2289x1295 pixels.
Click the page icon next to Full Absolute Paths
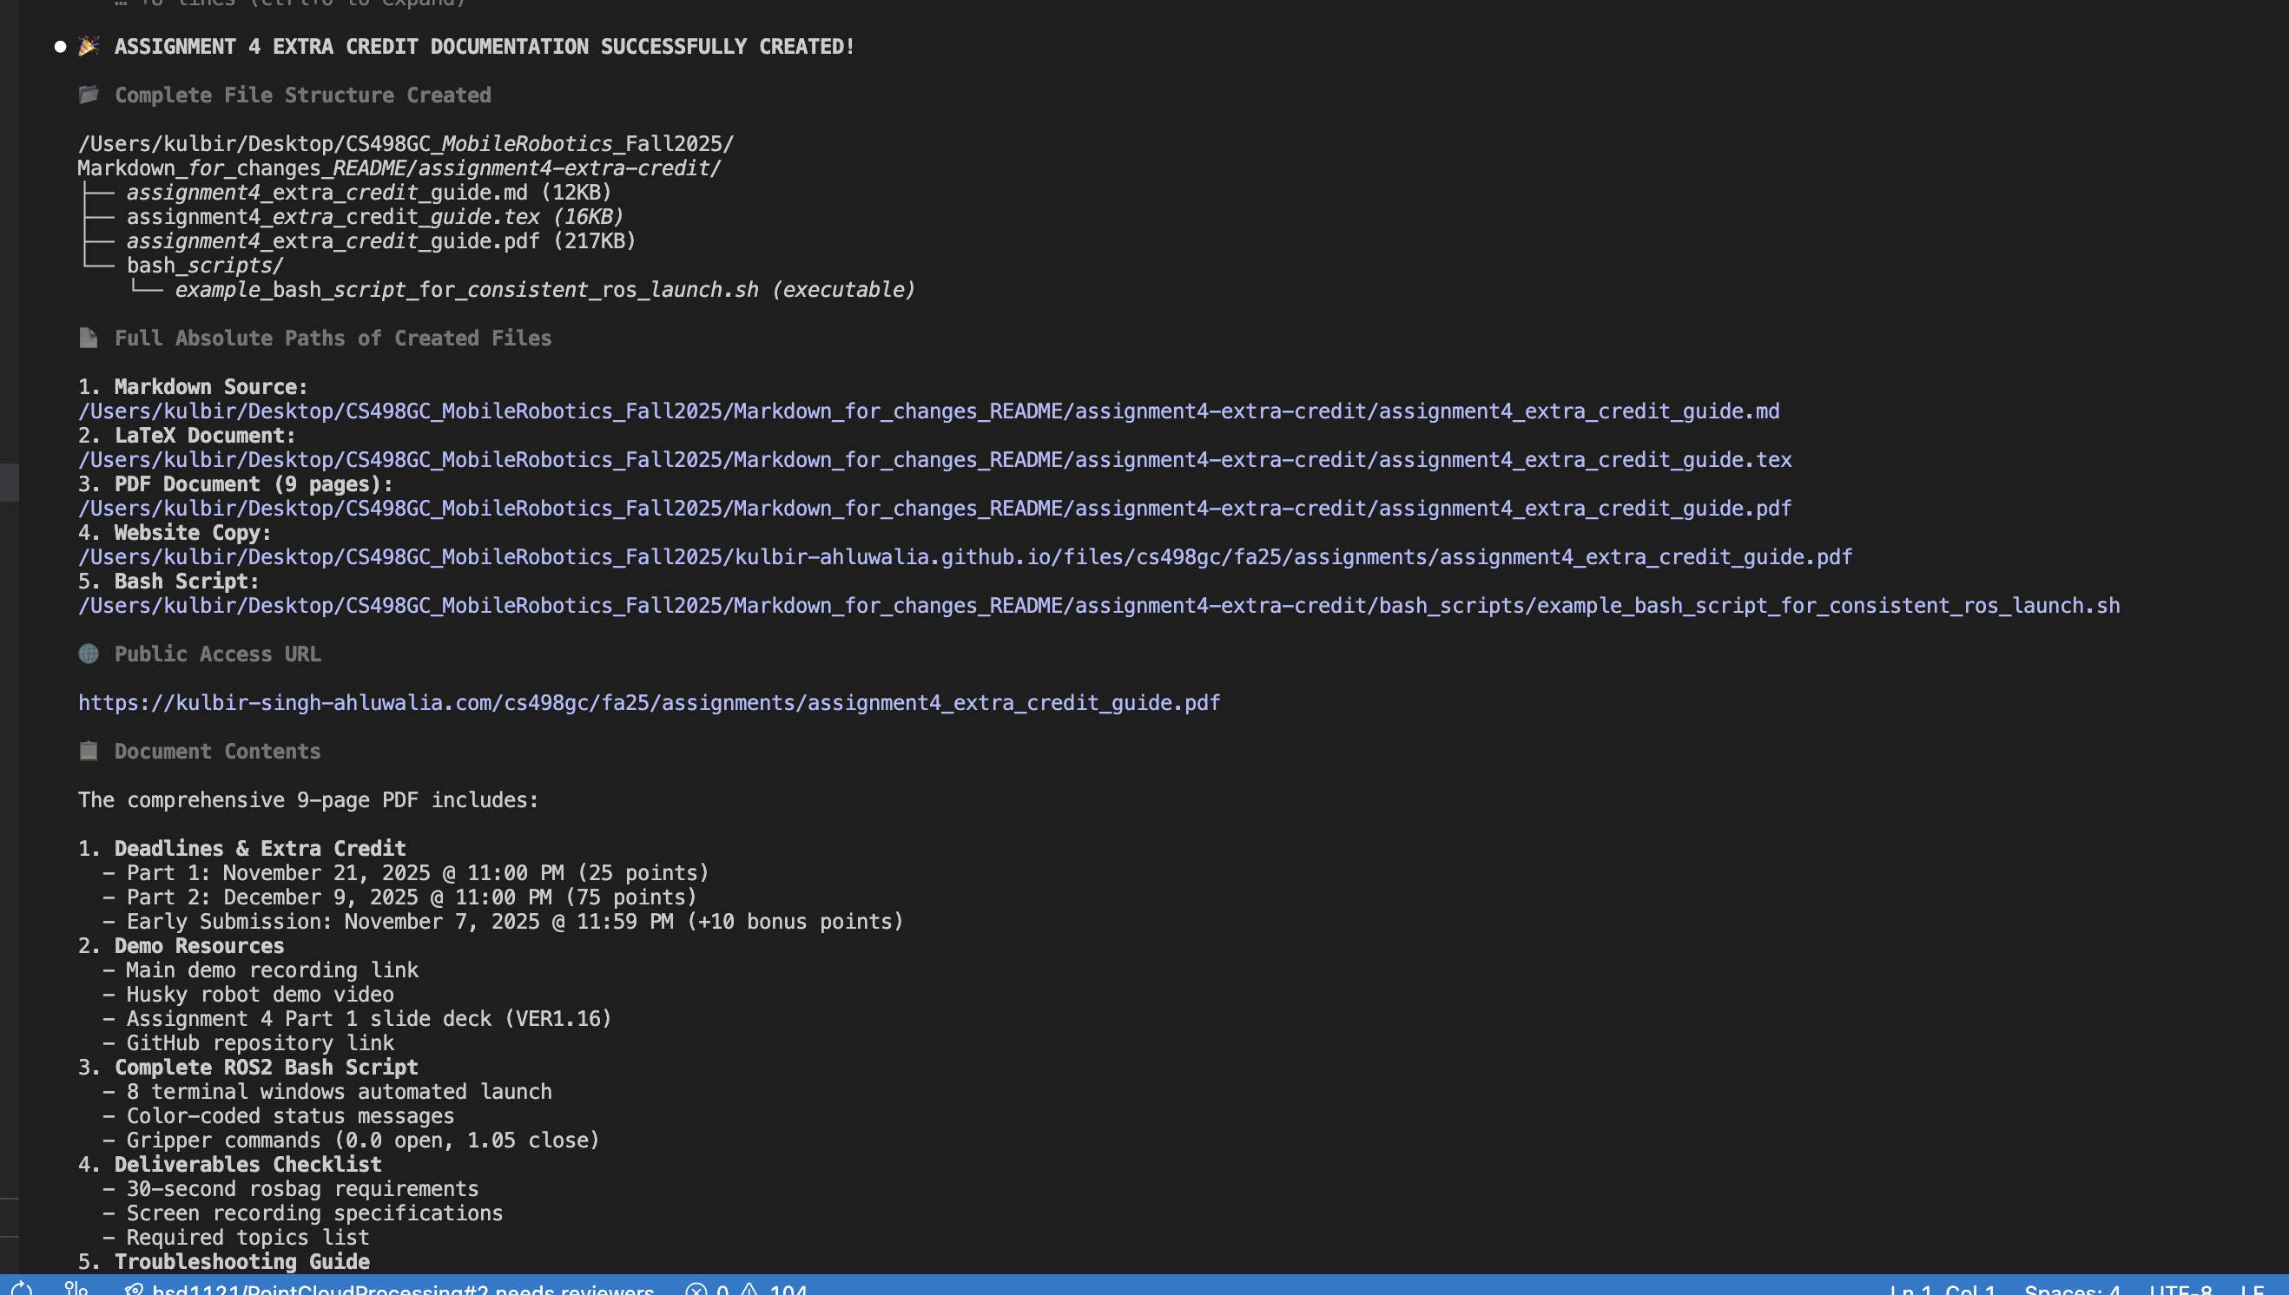(x=88, y=338)
